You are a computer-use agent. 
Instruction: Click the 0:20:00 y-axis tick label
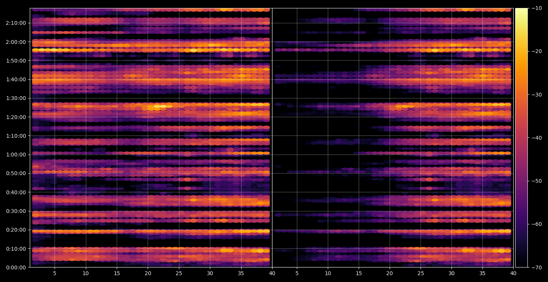pos(16,230)
